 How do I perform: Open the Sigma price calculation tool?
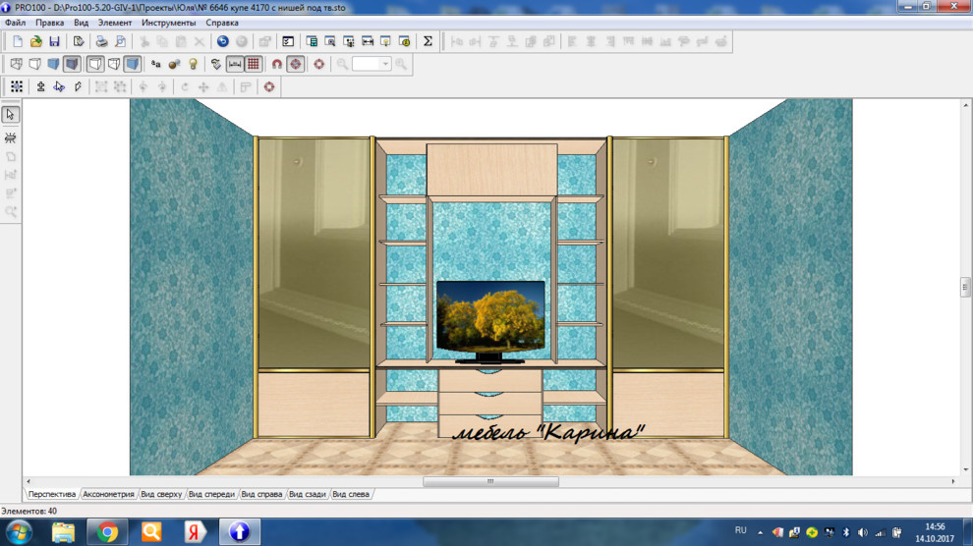point(428,41)
